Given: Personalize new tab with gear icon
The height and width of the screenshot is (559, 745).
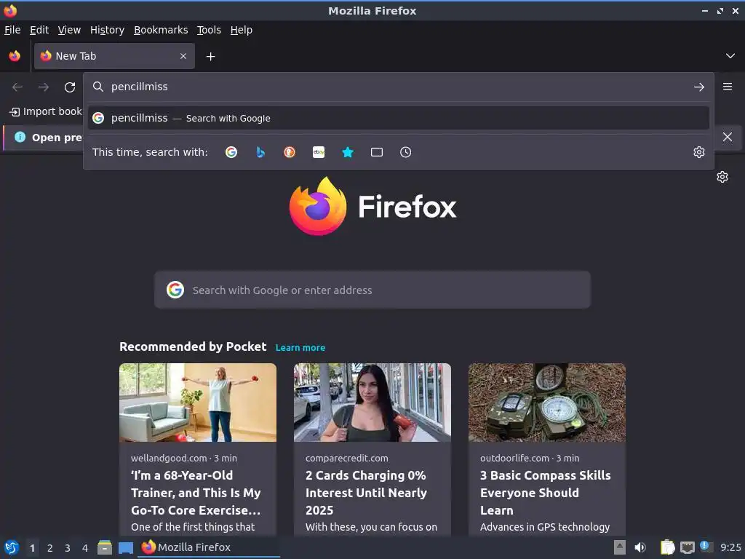Looking at the screenshot, I should pos(722,177).
